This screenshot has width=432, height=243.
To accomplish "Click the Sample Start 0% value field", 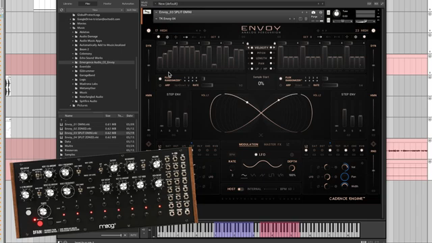I will coord(261,84).
